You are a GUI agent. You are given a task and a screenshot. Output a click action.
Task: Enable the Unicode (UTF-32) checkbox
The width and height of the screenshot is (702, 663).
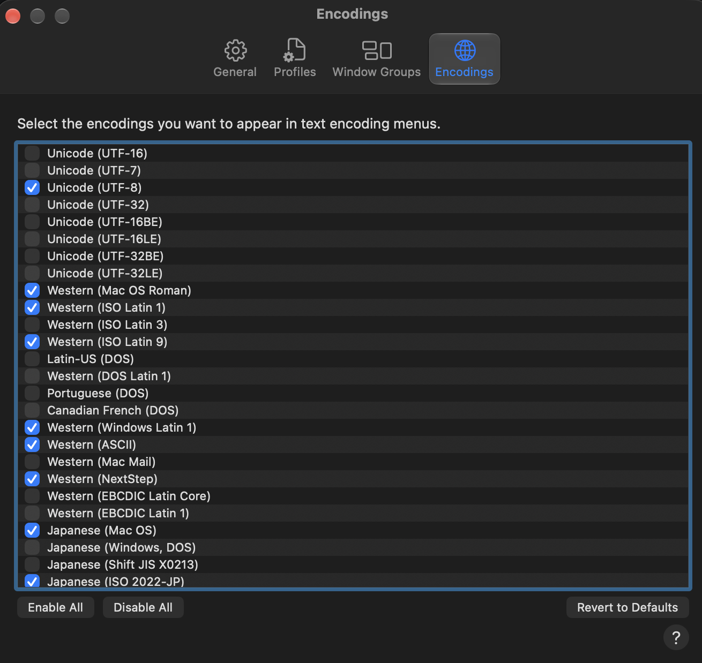(32, 205)
